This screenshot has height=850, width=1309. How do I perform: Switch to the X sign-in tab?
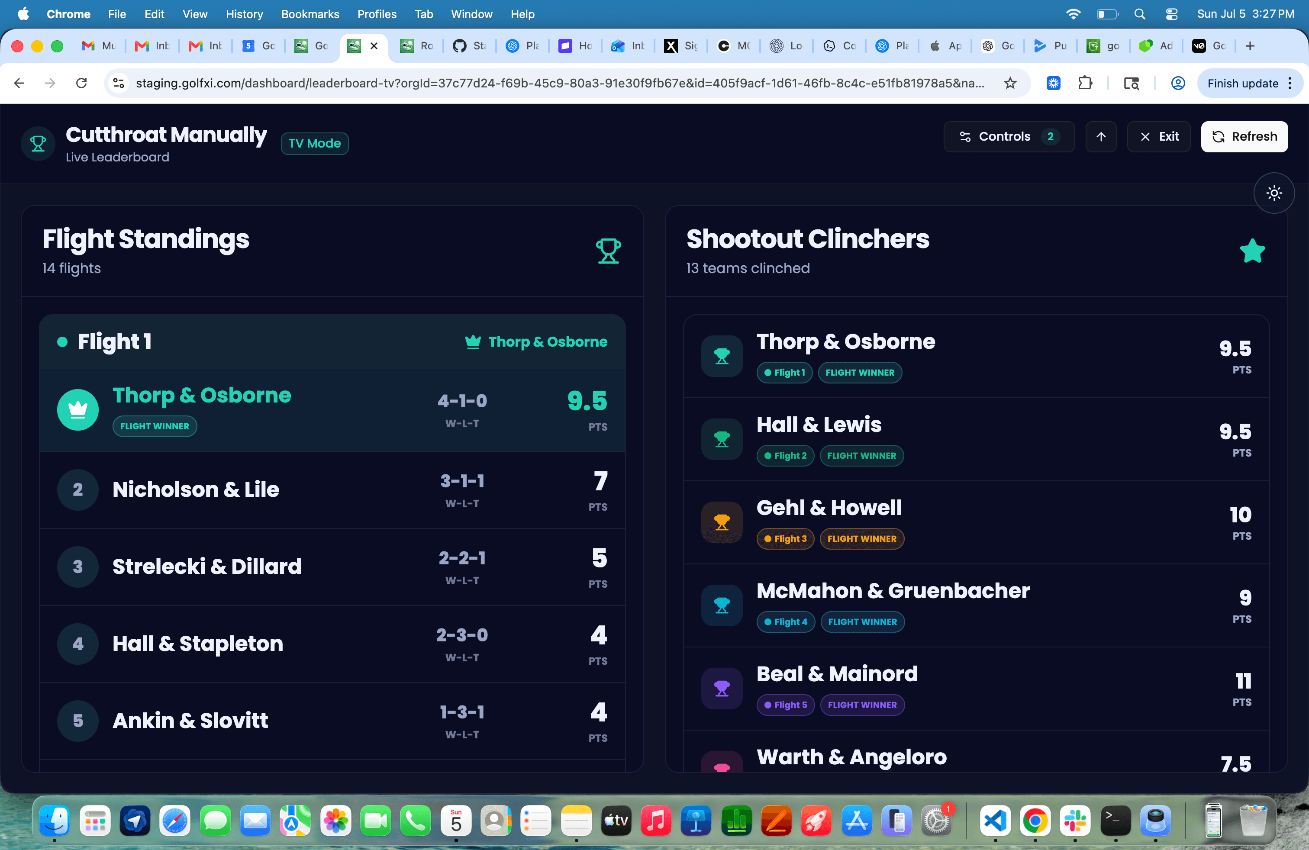[681, 46]
